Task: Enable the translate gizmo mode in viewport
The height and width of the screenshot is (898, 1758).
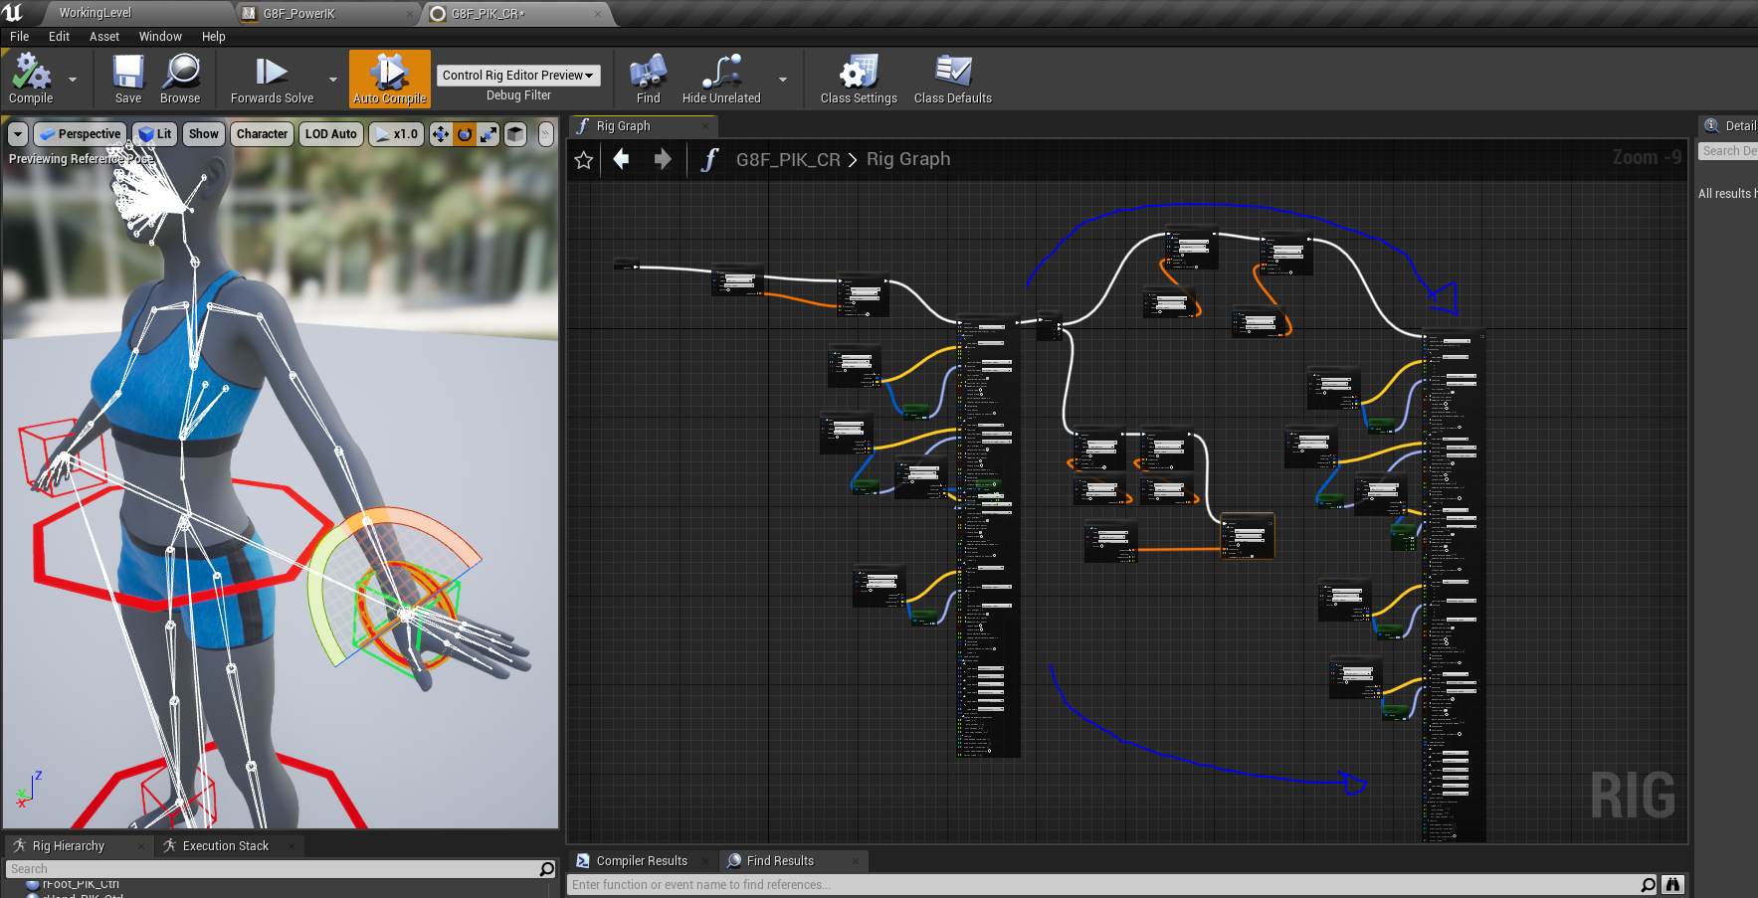Action: point(440,134)
